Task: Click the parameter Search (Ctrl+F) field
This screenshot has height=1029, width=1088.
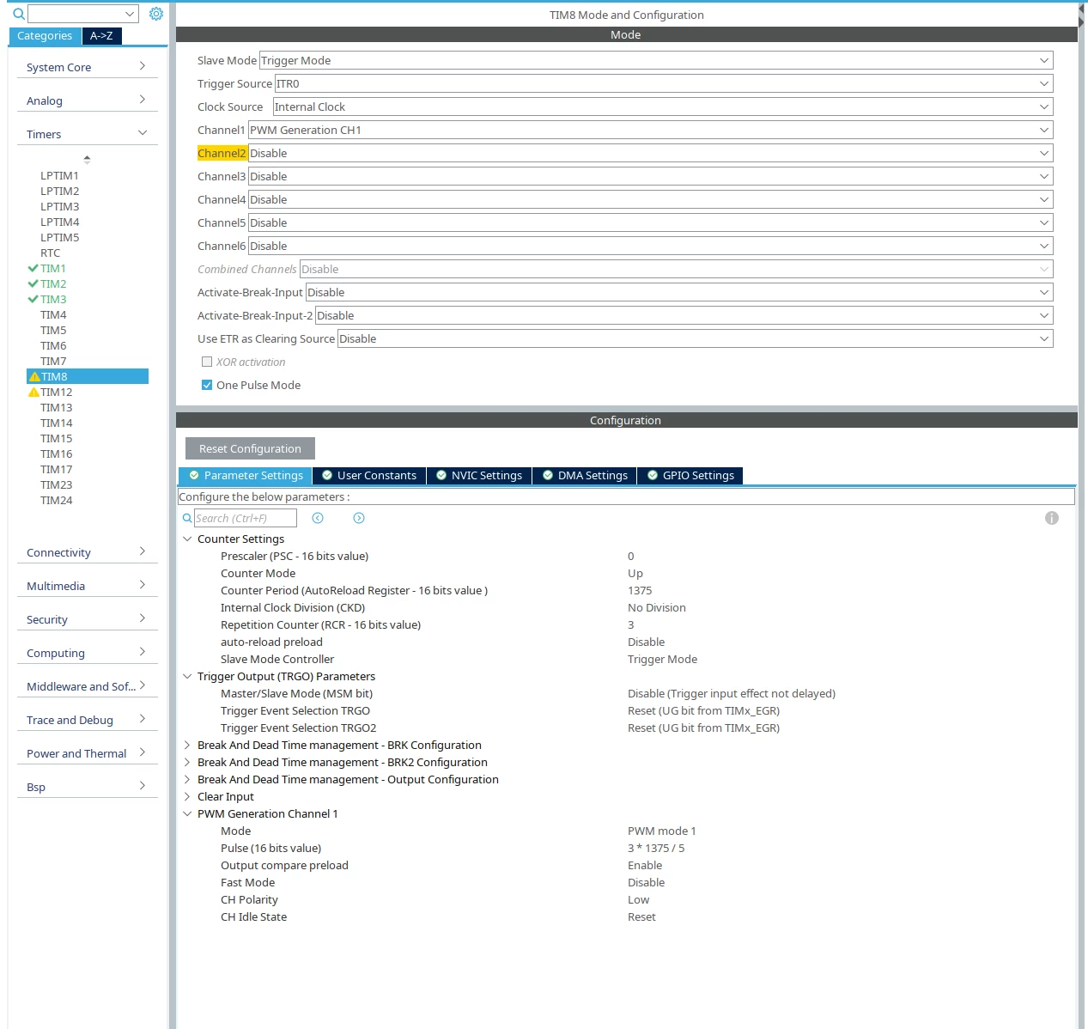Action: [245, 518]
